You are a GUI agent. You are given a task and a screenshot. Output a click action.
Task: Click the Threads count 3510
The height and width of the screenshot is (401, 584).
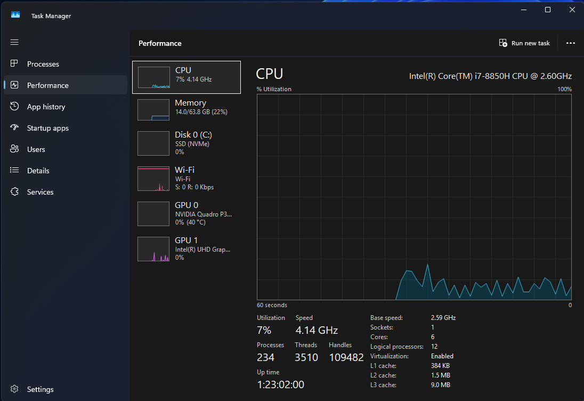306,357
